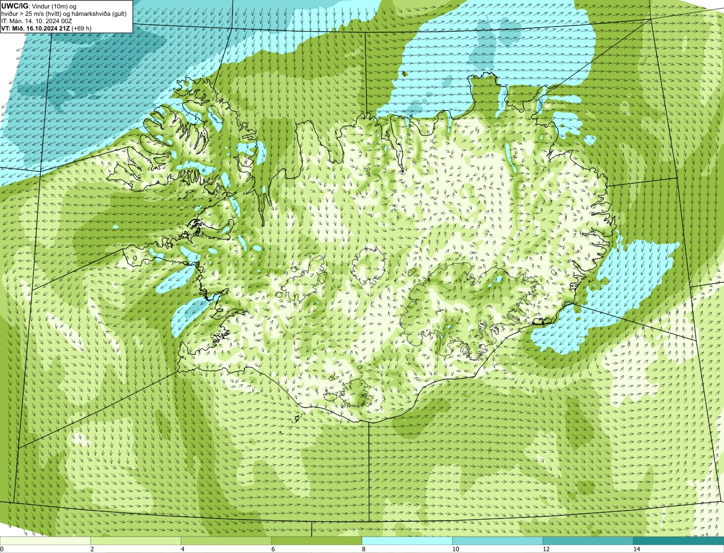Pick the 12–14 m/s teal legend band
The image size is (724, 553).
(x=588, y=541)
